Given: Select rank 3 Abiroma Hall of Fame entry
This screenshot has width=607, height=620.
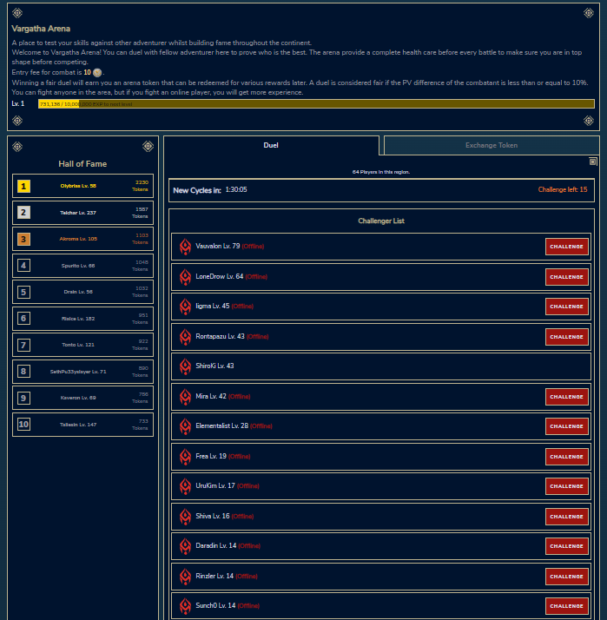Looking at the screenshot, I should pos(83,239).
